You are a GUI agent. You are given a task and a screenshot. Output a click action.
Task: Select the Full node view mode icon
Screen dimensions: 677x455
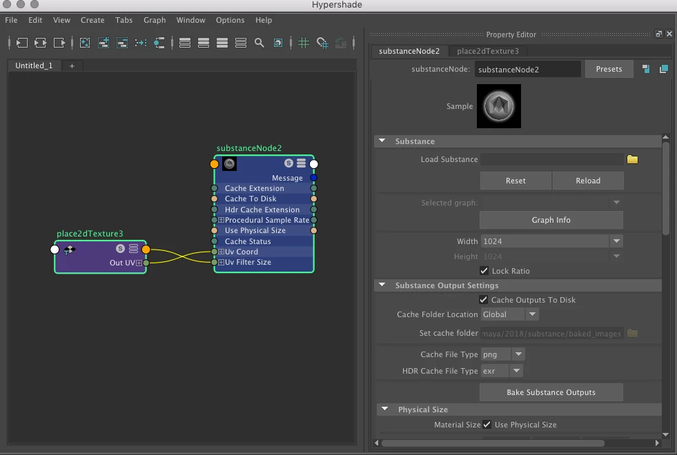click(x=222, y=43)
